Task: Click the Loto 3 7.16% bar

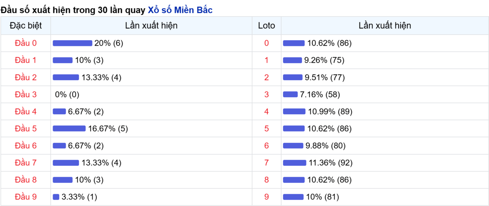Action: pos(291,94)
